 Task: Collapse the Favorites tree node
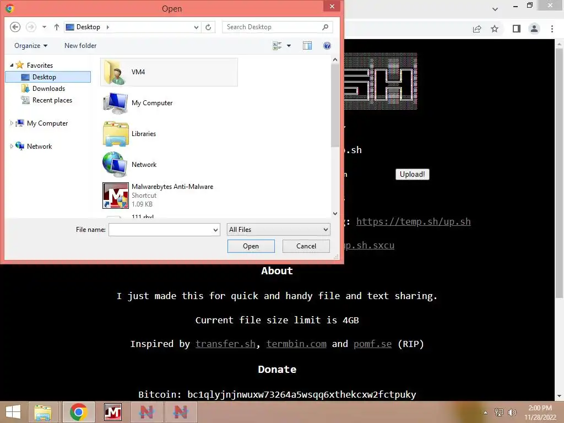(12, 65)
